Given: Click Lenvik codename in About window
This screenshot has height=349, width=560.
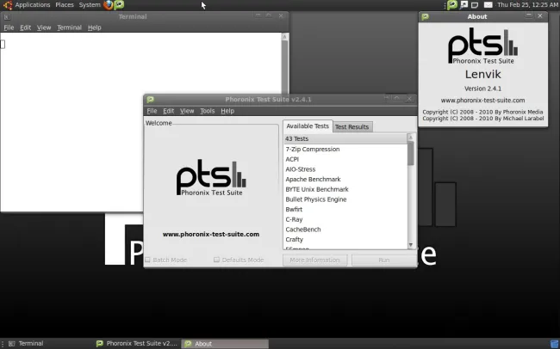Looking at the screenshot, I should click(x=482, y=74).
